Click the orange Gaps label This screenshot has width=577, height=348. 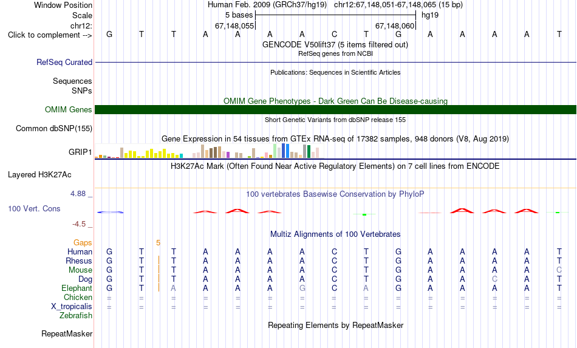(83, 242)
